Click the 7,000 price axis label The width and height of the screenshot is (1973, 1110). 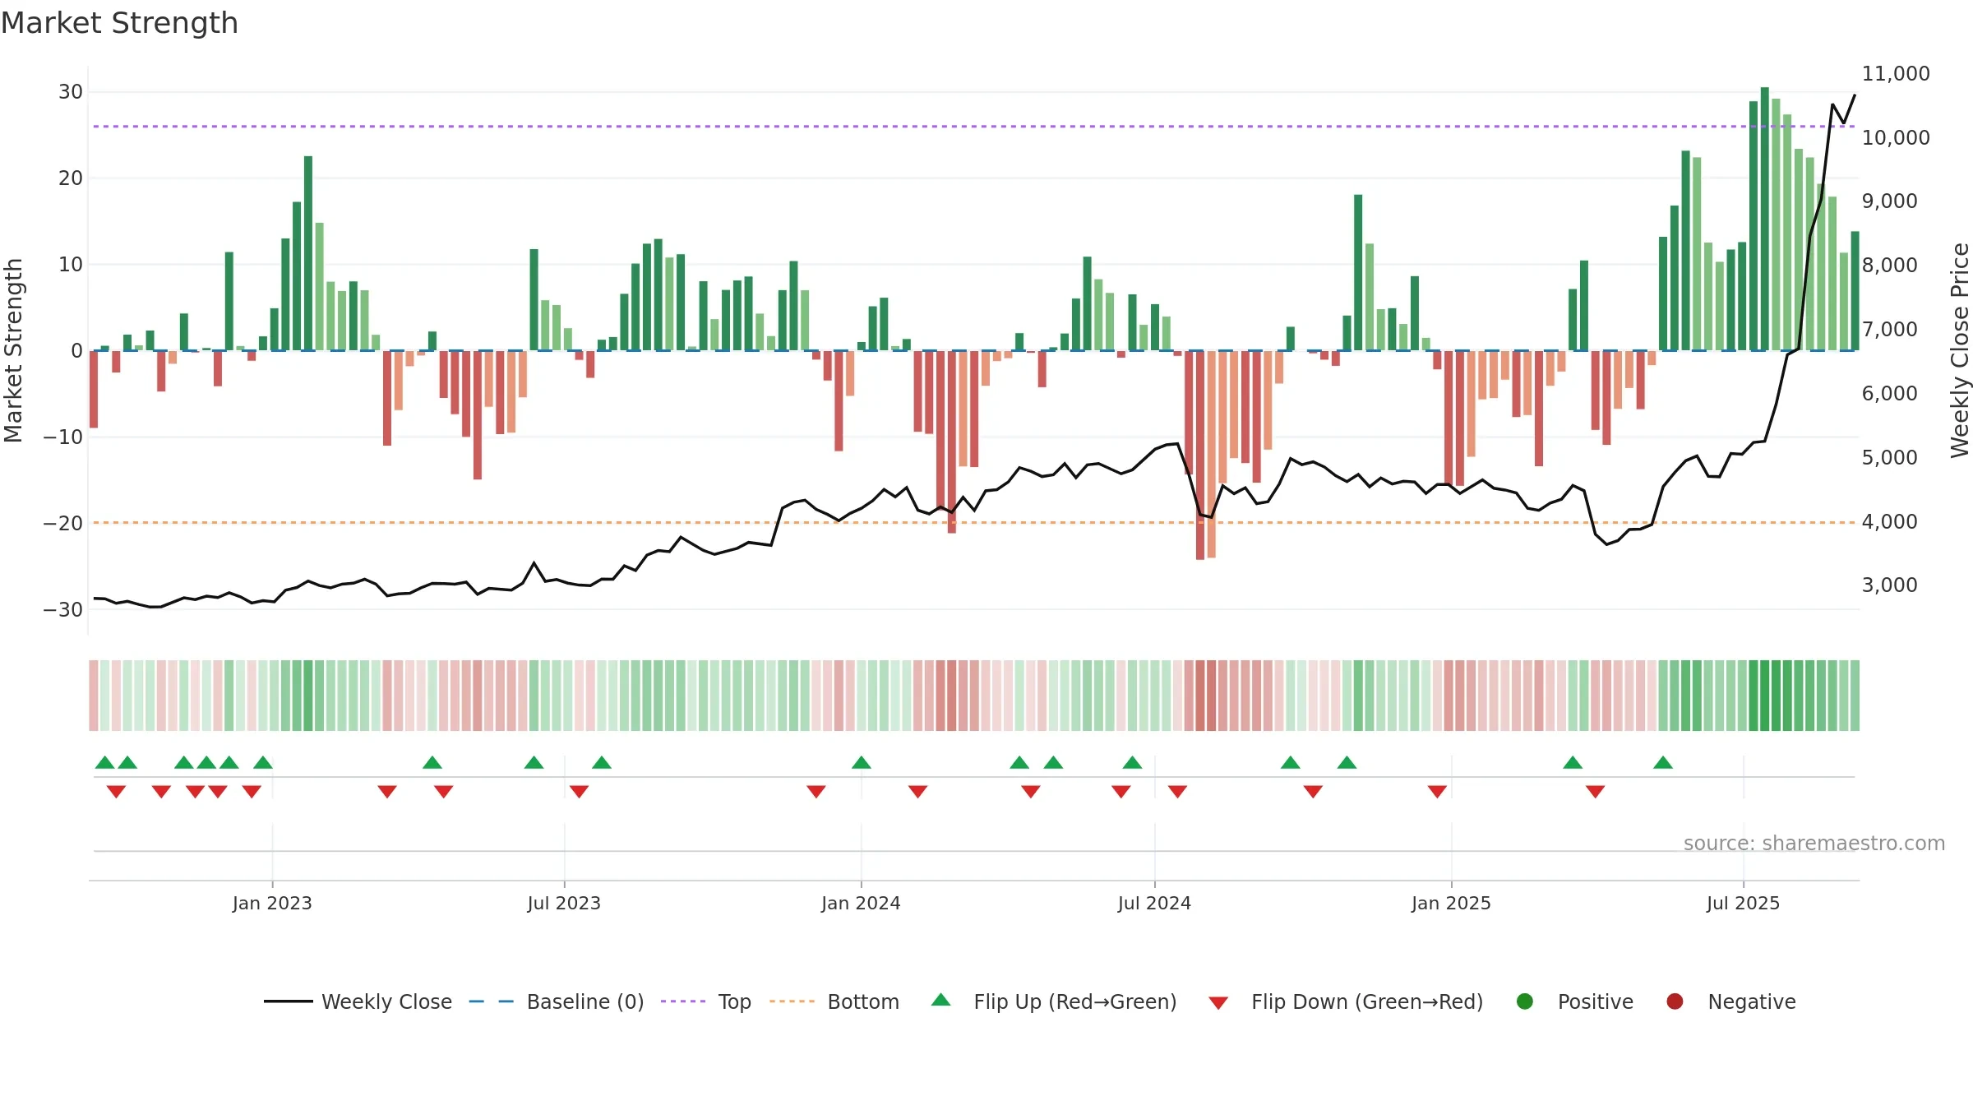coord(1889,330)
